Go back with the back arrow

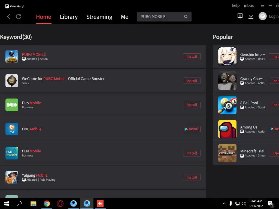point(8,17)
